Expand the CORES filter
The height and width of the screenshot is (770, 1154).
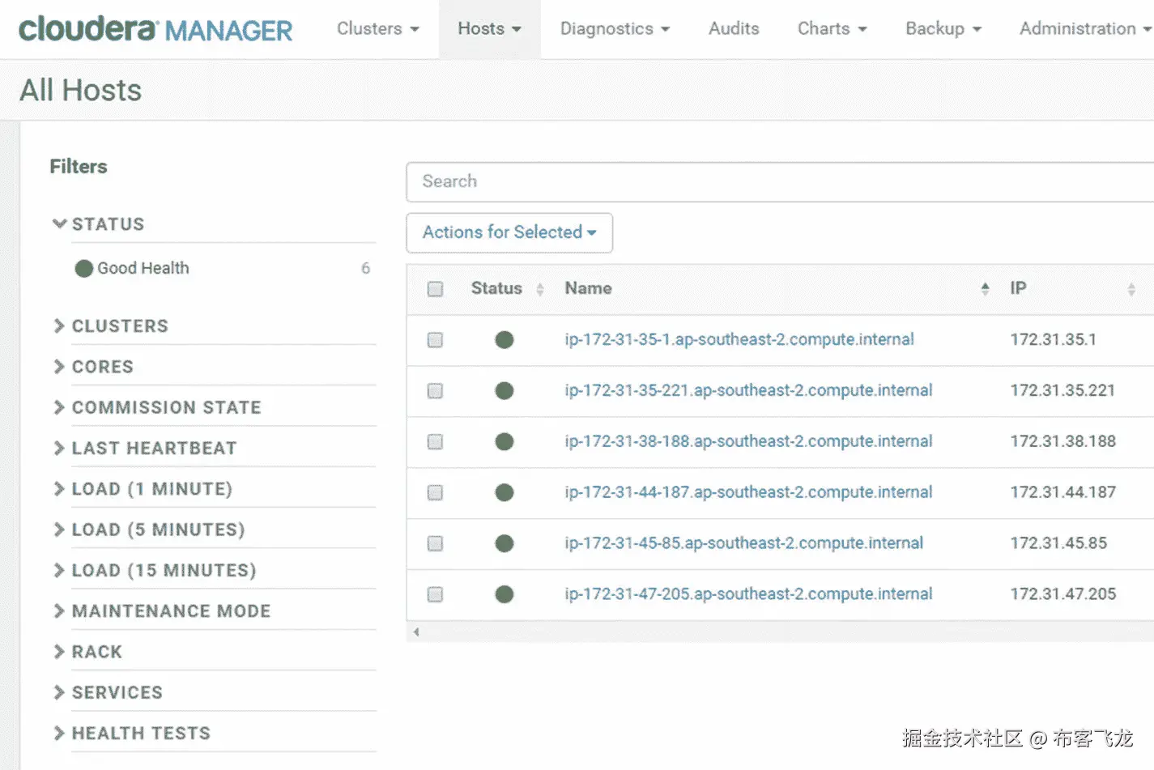click(x=93, y=367)
